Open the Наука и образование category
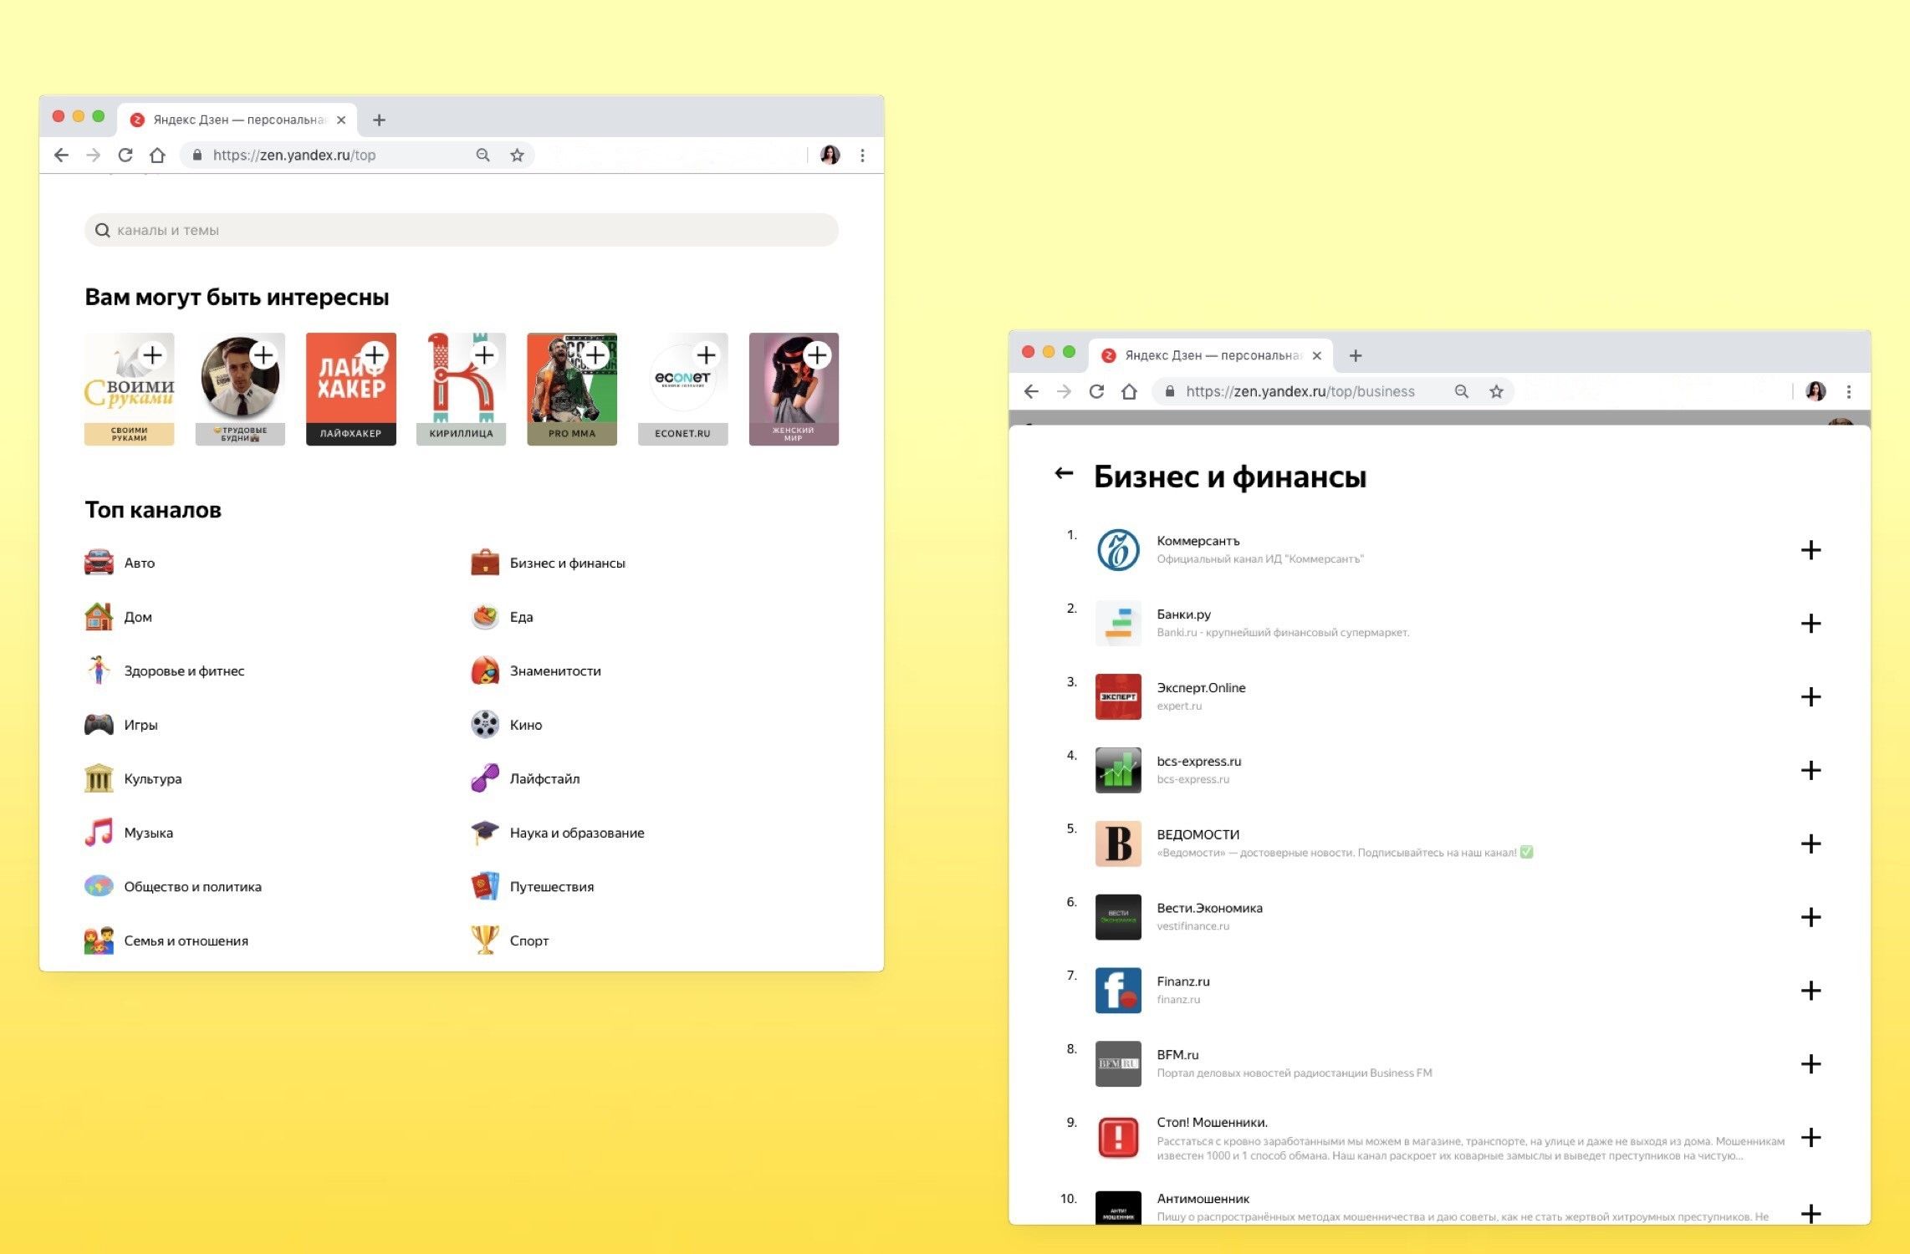 [558, 833]
